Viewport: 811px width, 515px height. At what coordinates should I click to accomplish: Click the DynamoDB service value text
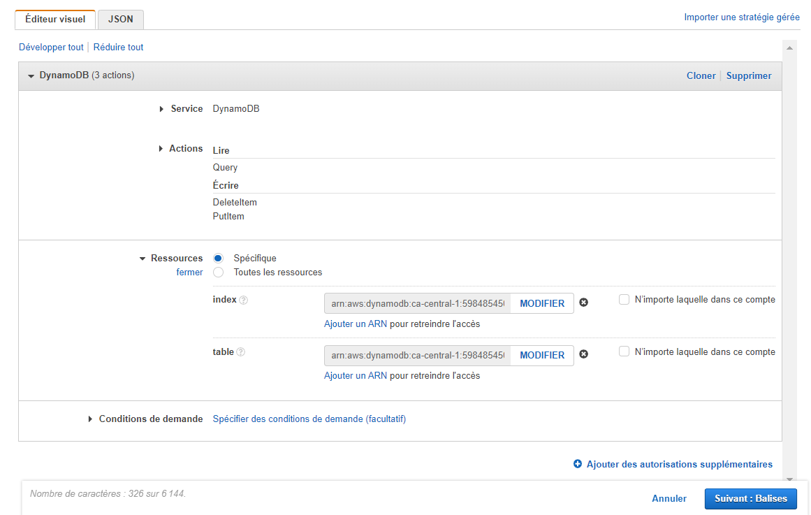coord(236,109)
